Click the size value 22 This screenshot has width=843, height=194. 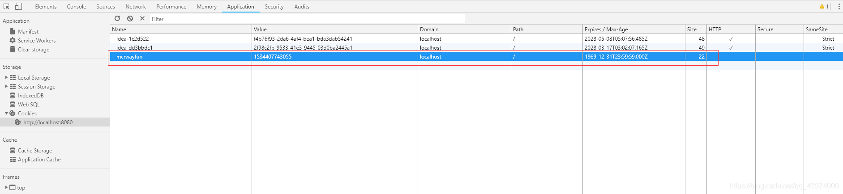pos(702,57)
